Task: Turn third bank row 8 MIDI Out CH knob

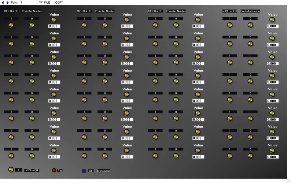Action: point(155,156)
